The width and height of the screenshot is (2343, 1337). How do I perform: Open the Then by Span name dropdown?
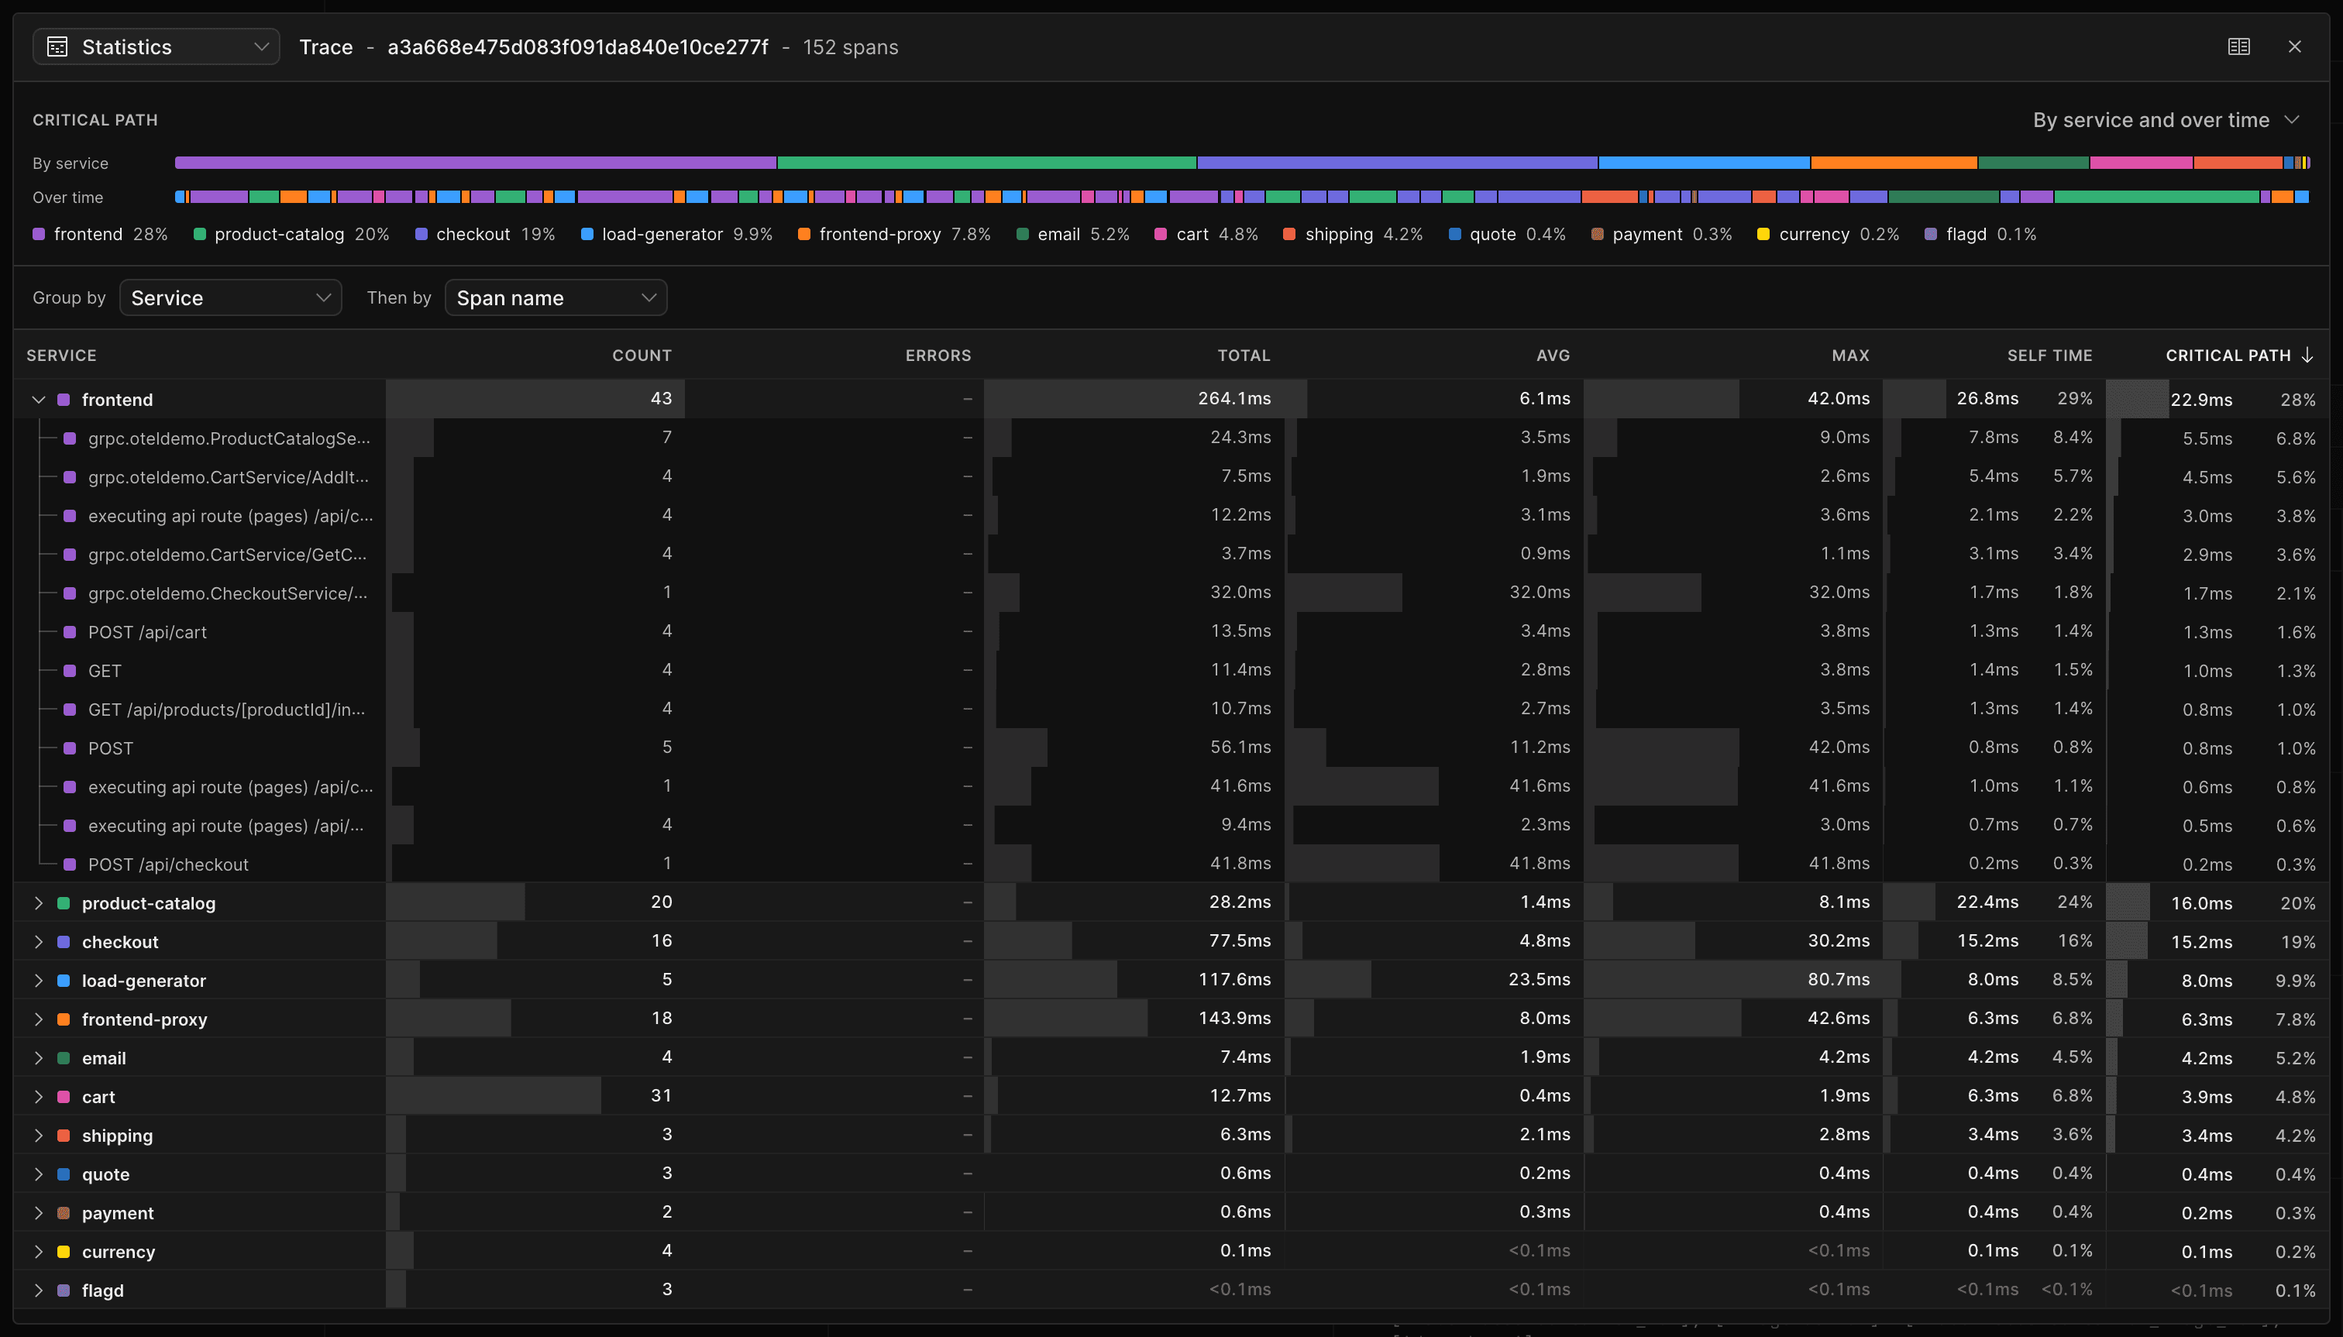556,297
